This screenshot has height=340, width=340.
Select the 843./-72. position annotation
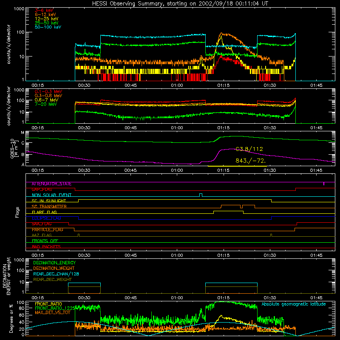click(250, 161)
